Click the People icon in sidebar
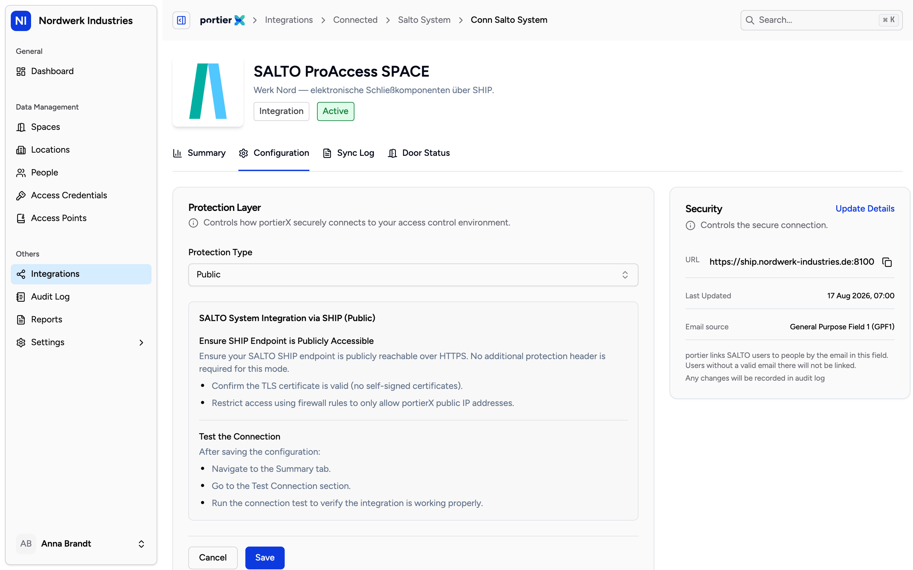Viewport: 913px width, 570px height. point(21,173)
